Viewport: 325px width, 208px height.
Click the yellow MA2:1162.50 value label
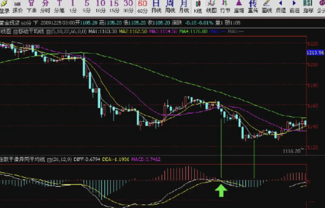(133, 31)
